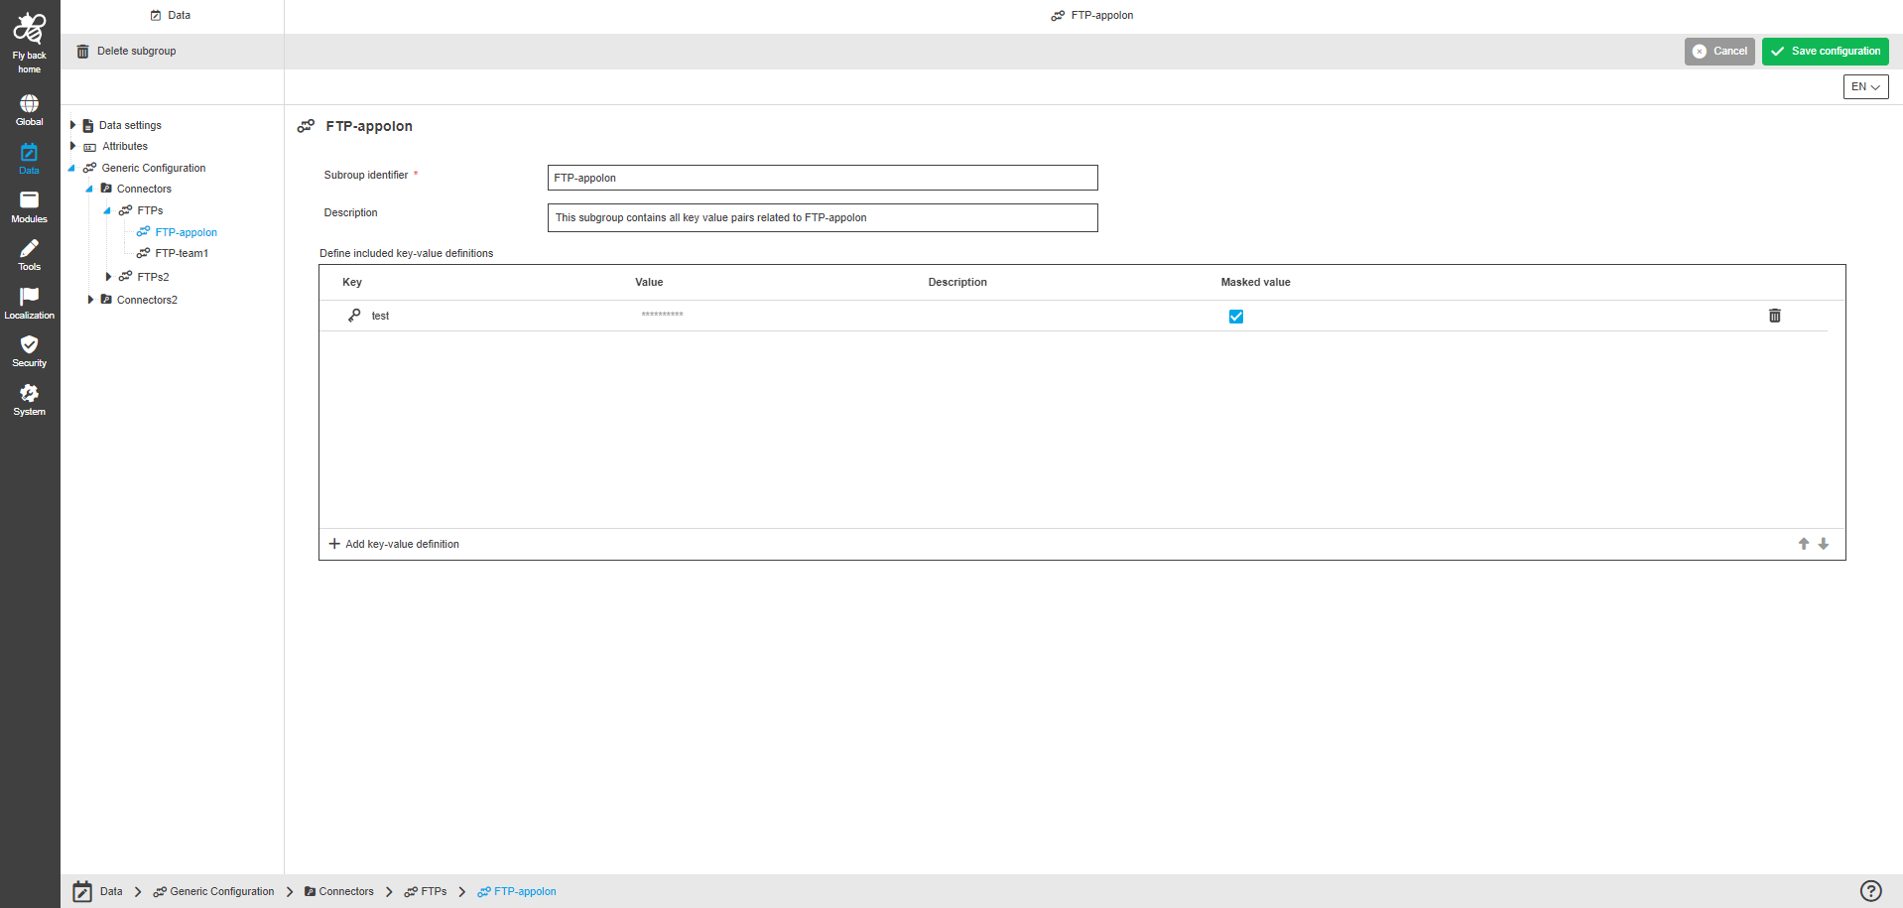The width and height of the screenshot is (1903, 908).
Task: Open the EN language dropdown
Action: pyautogui.click(x=1865, y=87)
